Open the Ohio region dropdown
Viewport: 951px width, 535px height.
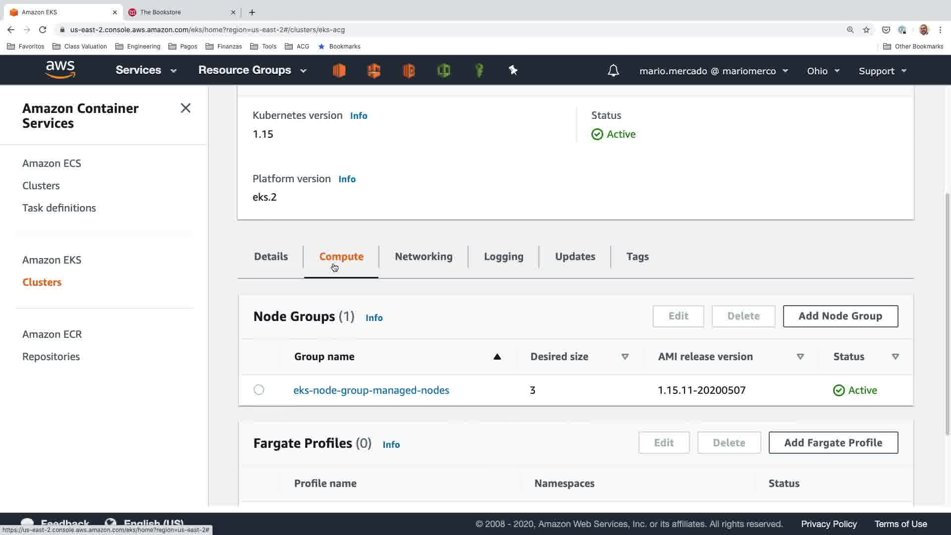point(823,71)
